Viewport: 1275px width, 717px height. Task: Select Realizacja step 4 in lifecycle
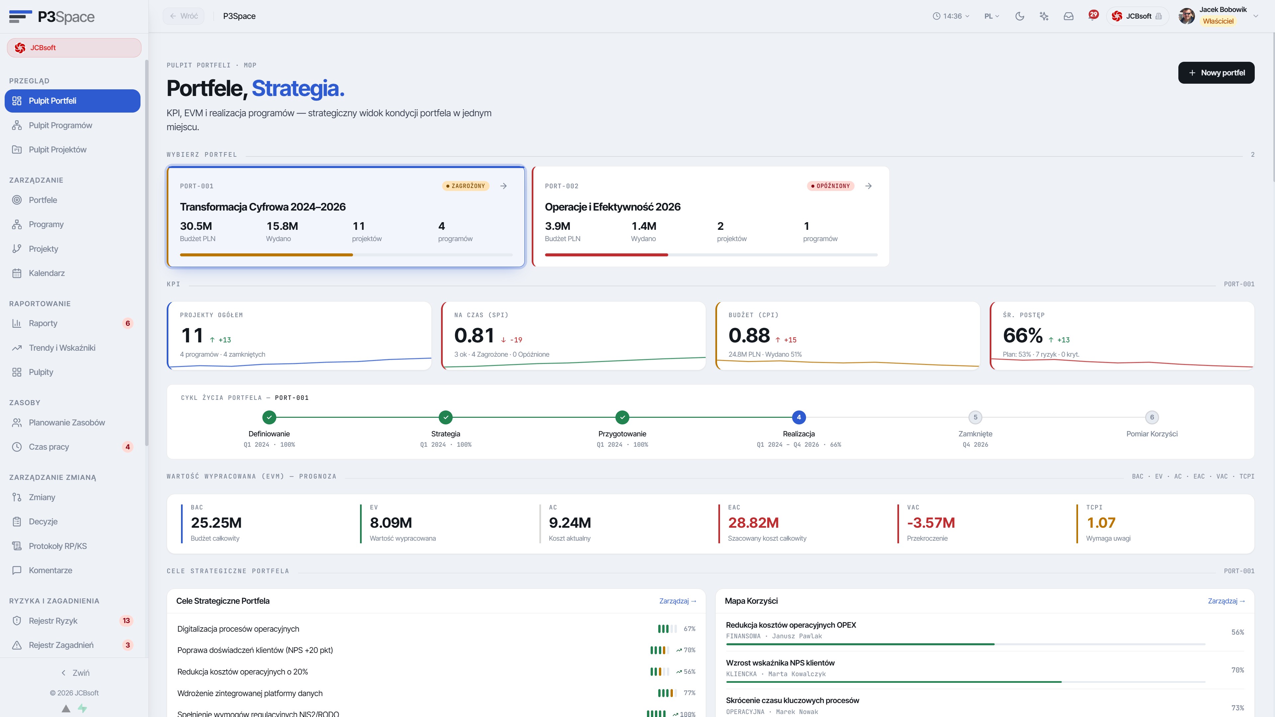798,417
